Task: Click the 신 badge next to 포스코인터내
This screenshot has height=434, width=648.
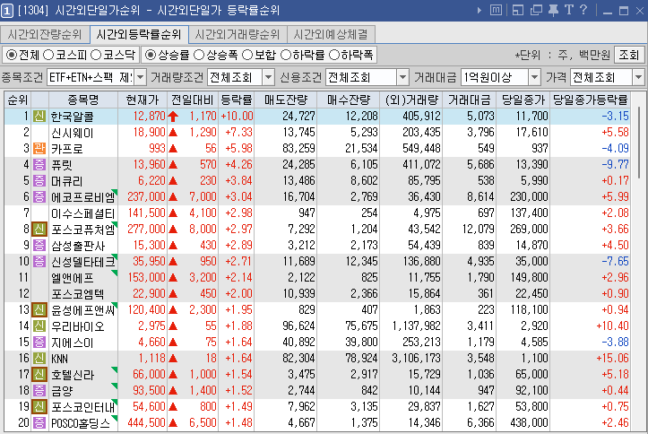Action: [x=39, y=406]
